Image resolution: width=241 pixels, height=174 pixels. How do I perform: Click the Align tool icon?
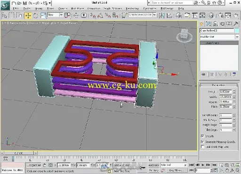[x=169, y=16]
